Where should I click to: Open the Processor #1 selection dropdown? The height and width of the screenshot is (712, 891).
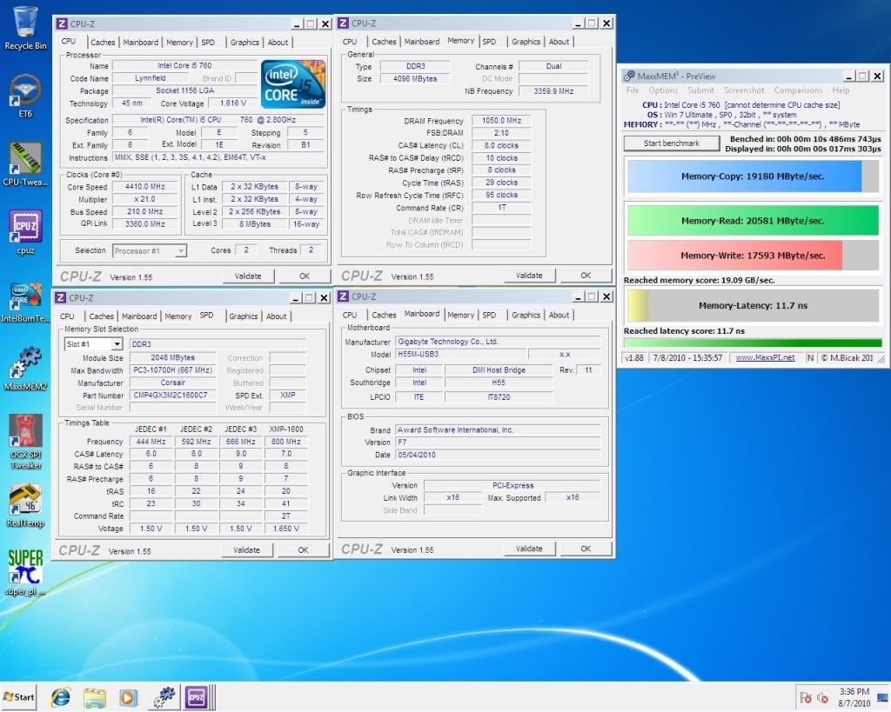150,250
